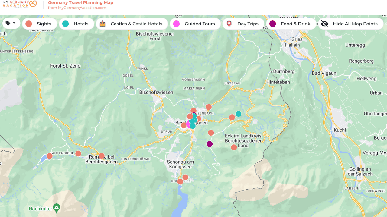Select the Day Trips filter
This screenshot has height=217, width=387.
click(243, 24)
